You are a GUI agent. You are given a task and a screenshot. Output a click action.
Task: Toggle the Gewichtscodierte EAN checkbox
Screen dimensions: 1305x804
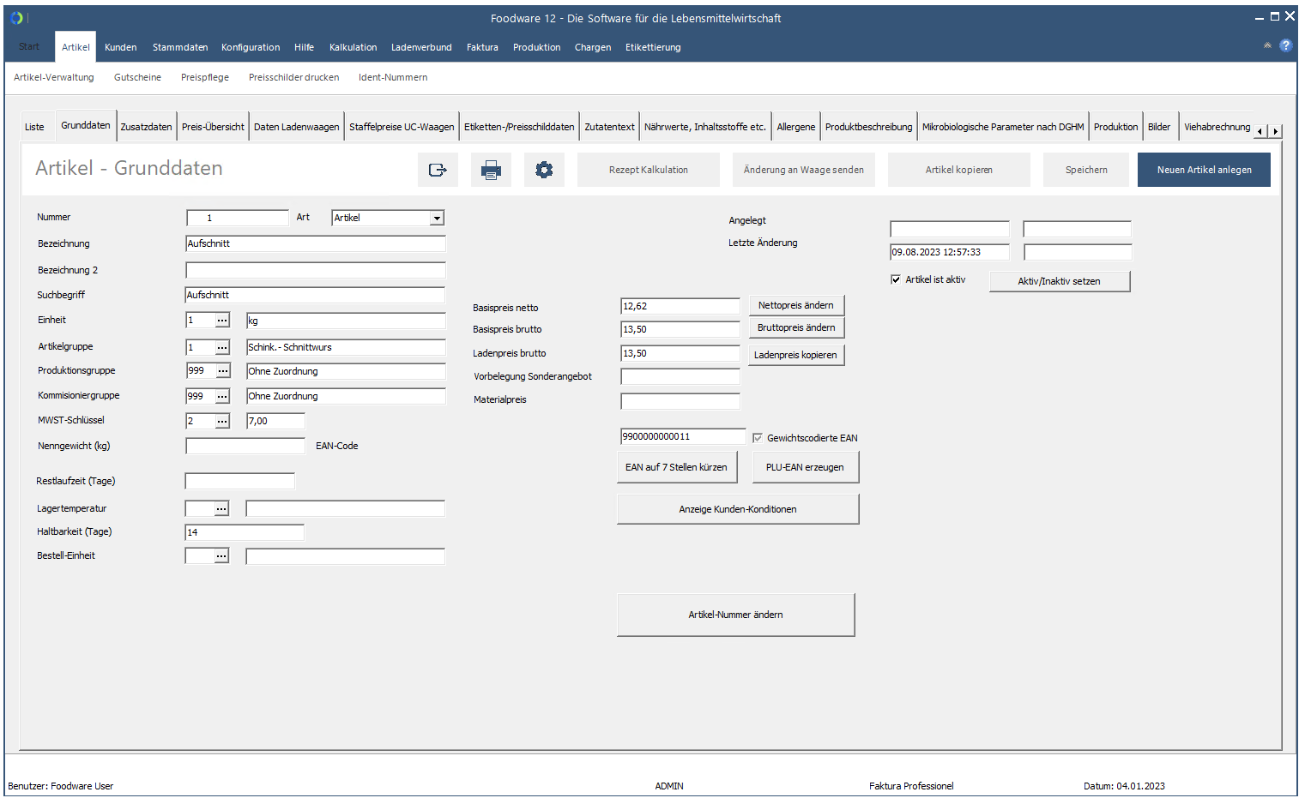coord(758,438)
